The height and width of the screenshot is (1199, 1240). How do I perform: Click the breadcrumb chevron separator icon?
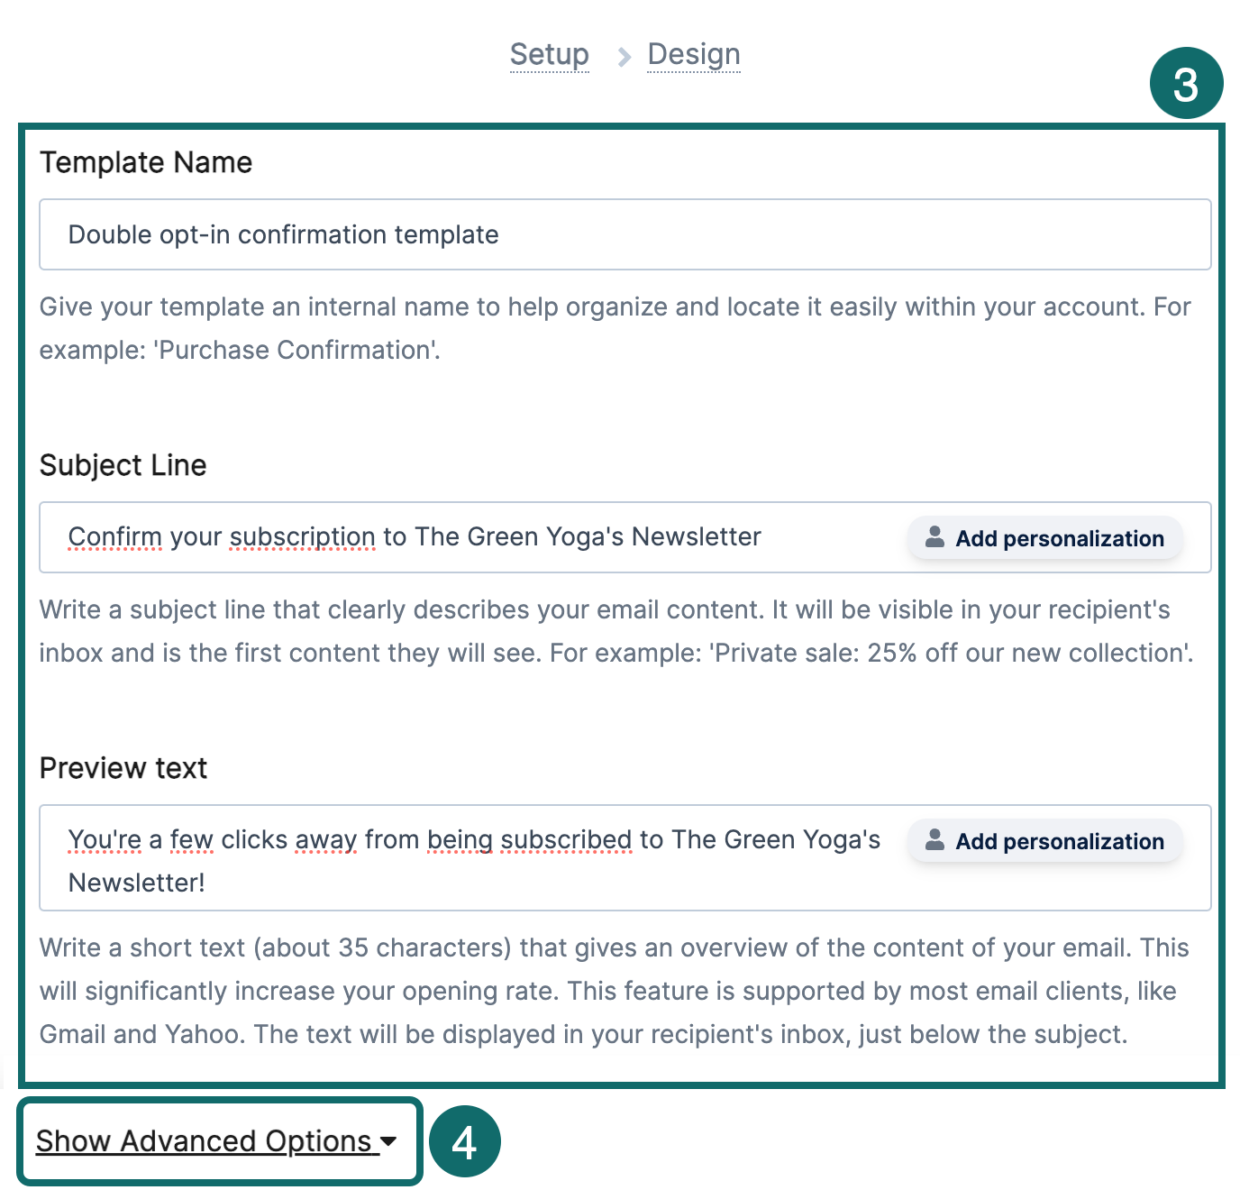(x=624, y=58)
